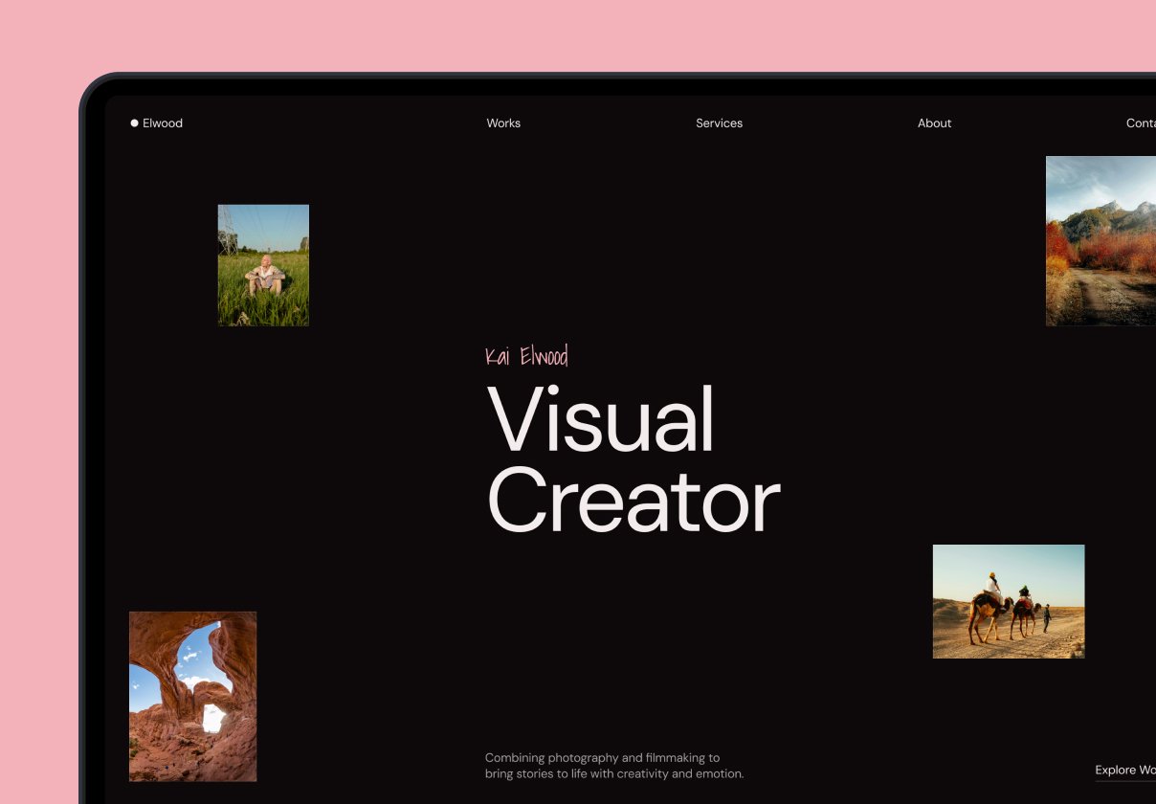1156x804 pixels.
Task: Click the electricity pylon in the grass photo
Action: [228, 231]
